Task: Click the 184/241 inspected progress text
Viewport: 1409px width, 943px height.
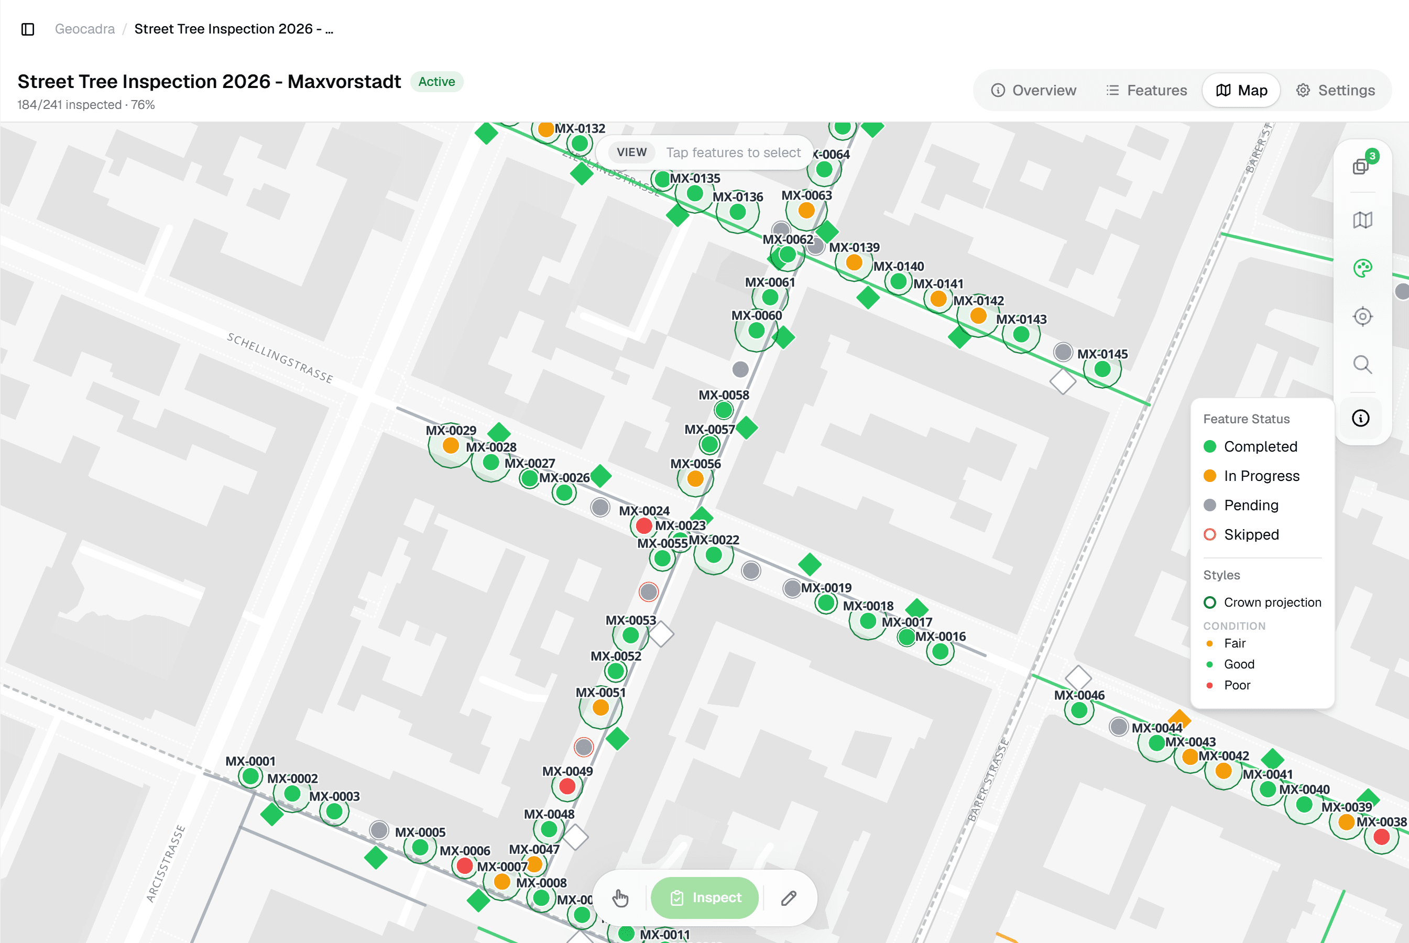Action: point(86,105)
